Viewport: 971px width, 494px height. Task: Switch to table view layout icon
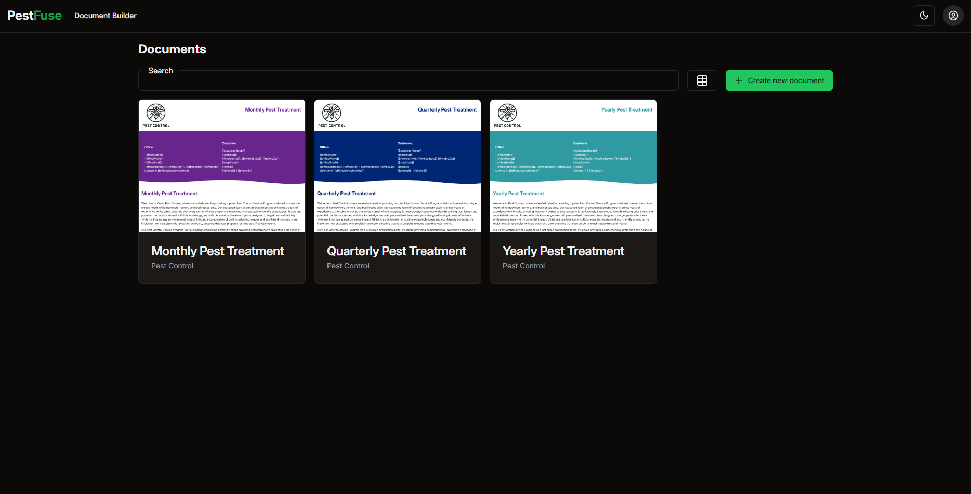click(x=702, y=80)
